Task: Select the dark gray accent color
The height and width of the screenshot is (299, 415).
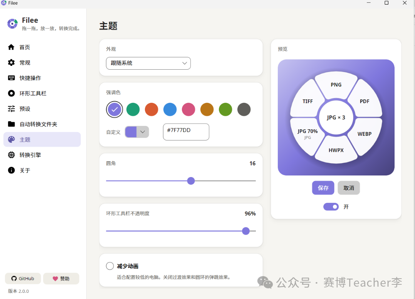Action: [244, 109]
